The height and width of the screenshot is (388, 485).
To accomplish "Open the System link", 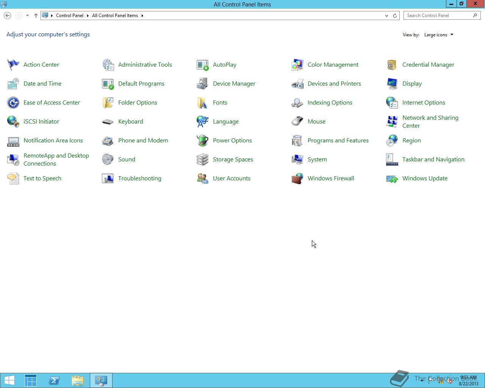I will (317, 160).
